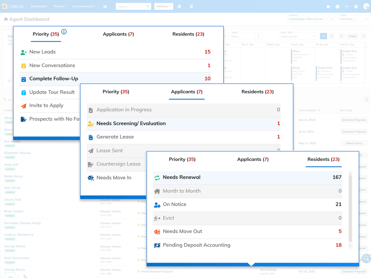Click the Needs Screening person-shield icon
The image size is (371, 278).
tap(91, 124)
